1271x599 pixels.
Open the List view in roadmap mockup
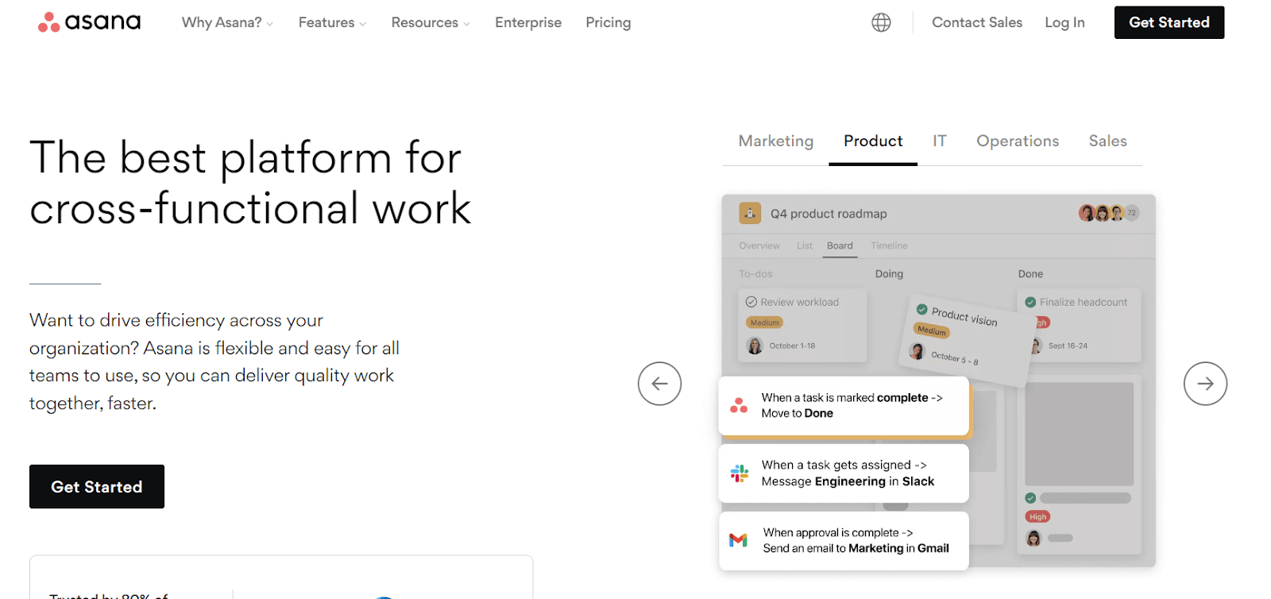[x=805, y=245]
